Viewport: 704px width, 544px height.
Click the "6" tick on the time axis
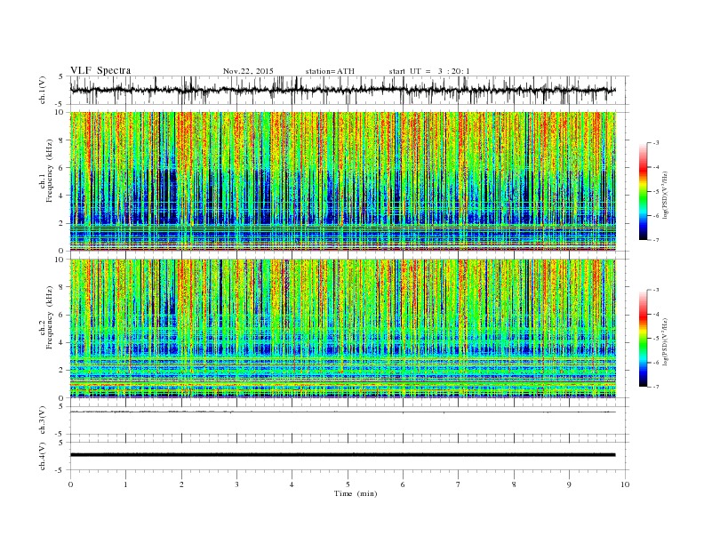[403, 484]
